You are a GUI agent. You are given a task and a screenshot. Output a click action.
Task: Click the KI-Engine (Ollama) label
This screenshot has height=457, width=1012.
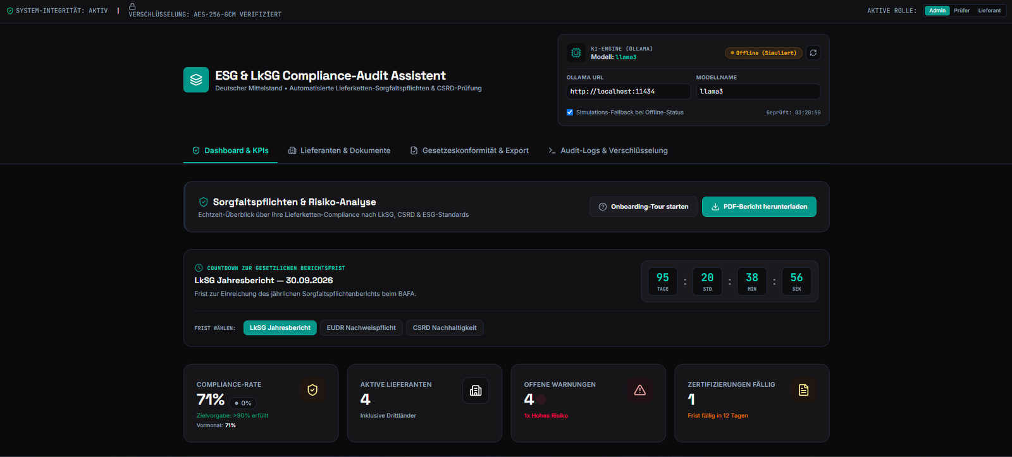tap(622, 49)
